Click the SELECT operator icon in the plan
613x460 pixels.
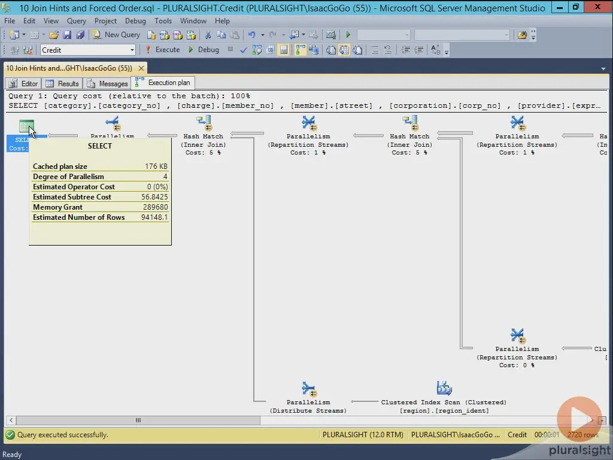pos(28,125)
